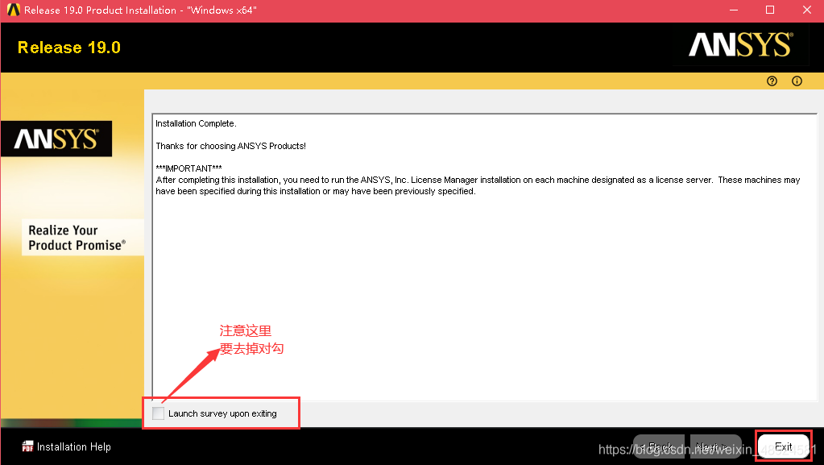Click the ANSYS icon in the title bar
The image size is (824, 465).
point(13,10)
